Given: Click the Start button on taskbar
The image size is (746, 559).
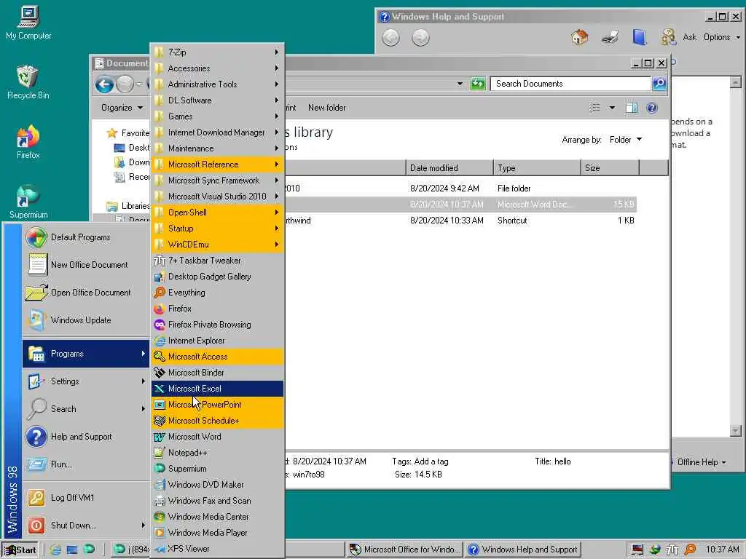Looking at the screenshot, I should click(x=20, y=550).
